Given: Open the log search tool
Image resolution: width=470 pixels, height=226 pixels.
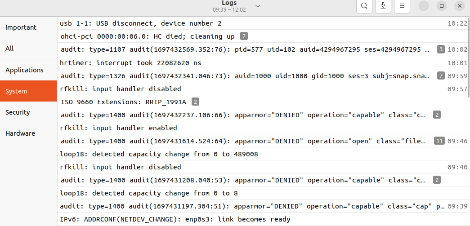Looking at the screenshot, I should point(364,6).
